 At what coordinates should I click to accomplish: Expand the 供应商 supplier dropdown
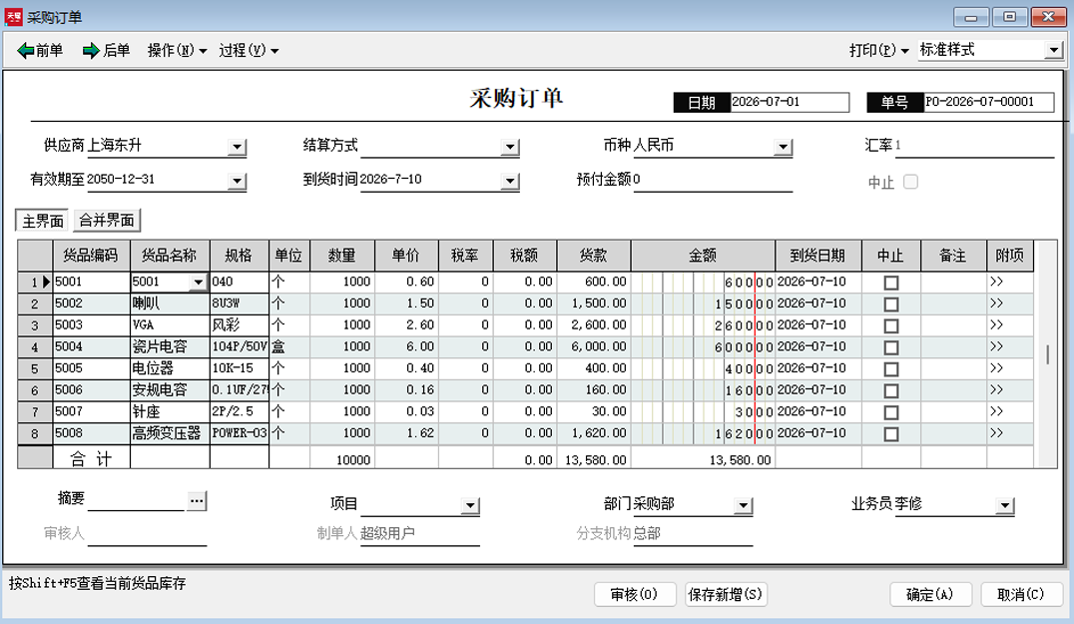coord(237,147)
